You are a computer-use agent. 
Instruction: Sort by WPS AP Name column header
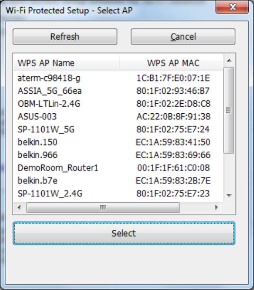pos(66,63)
